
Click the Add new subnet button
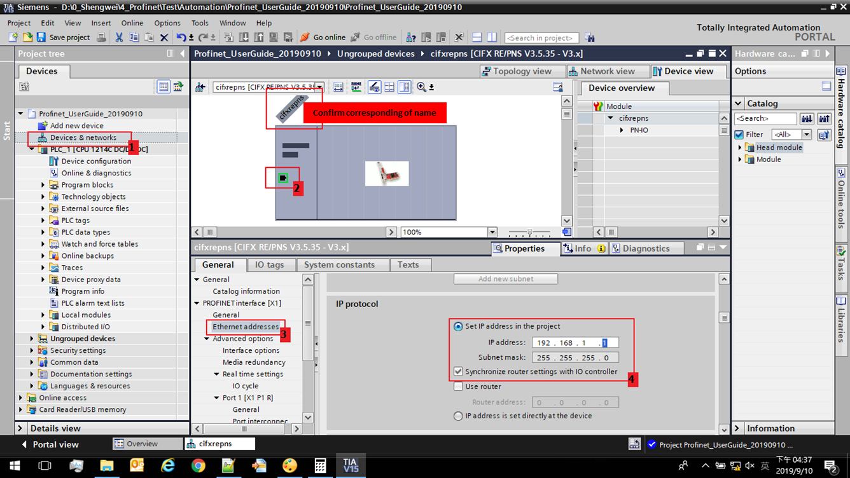(506, 279)
